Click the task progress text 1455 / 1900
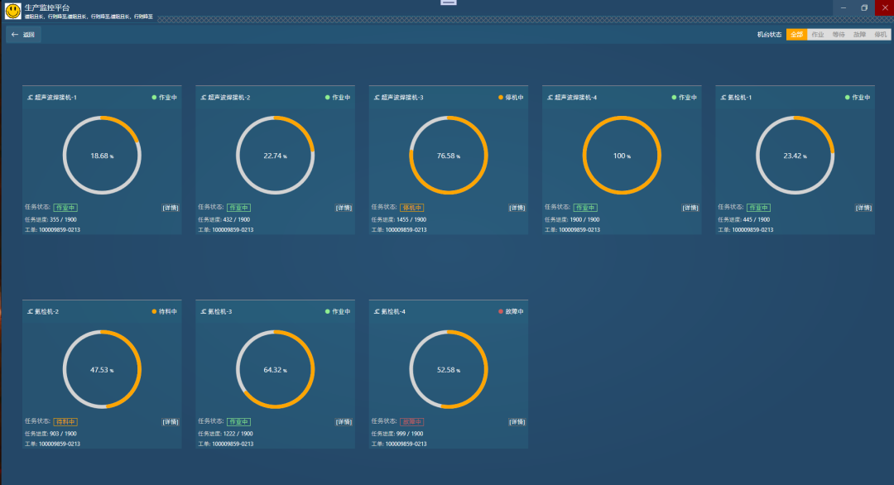 point(411,219)
